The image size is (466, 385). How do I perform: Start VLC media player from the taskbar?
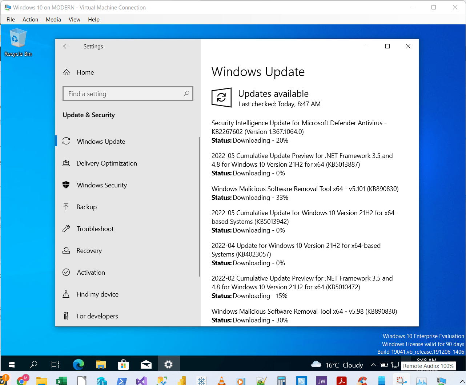coord(221,381)
